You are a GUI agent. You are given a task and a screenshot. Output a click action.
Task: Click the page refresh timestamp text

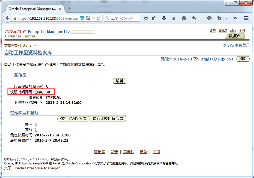[x=203, y=59]
